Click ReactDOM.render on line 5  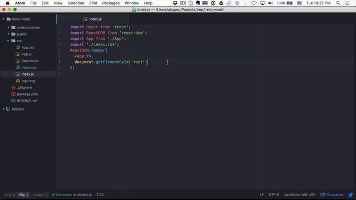click(x=88, y=51)
